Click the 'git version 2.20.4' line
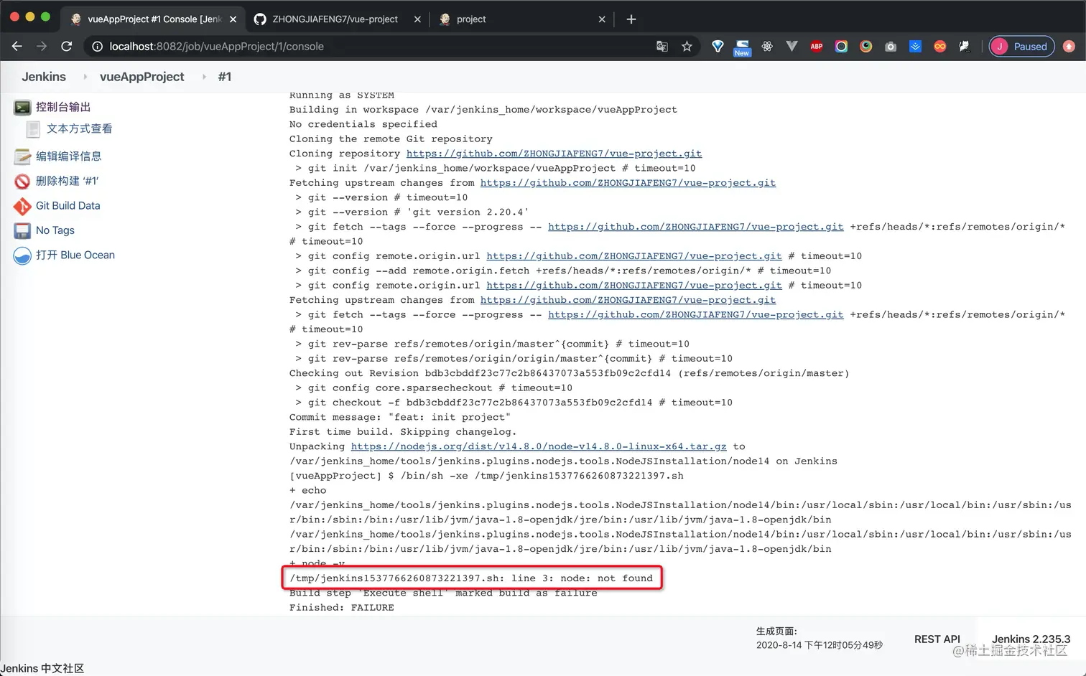 click(x=412, y=212)
